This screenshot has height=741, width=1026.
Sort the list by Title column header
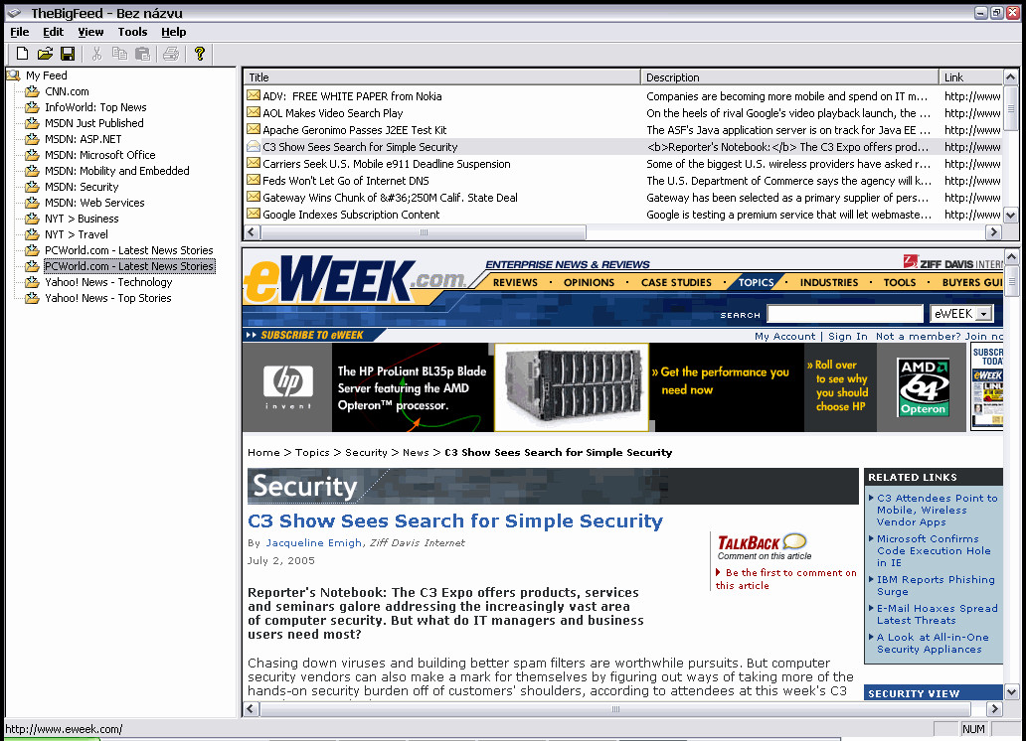point(441,77)
